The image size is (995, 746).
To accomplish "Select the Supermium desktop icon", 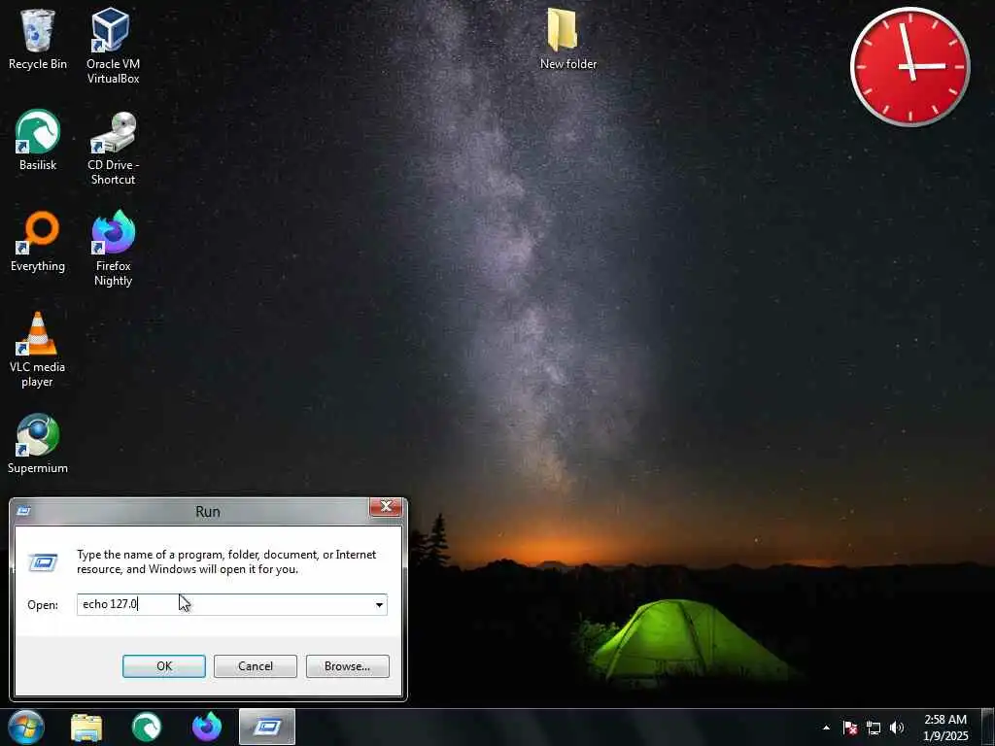I will [x=38, y=443].
